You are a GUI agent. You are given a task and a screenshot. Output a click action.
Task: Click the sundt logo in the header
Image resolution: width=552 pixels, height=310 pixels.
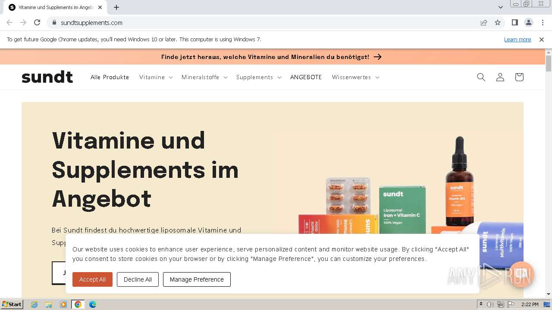(47, 77)
